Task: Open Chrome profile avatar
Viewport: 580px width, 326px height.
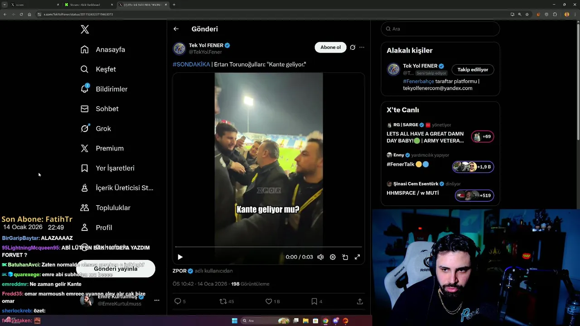Action: click(567, 14)
